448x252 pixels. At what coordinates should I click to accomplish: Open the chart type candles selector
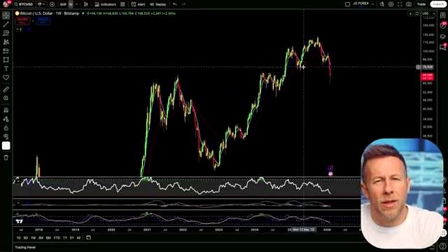tap(86, 4)
